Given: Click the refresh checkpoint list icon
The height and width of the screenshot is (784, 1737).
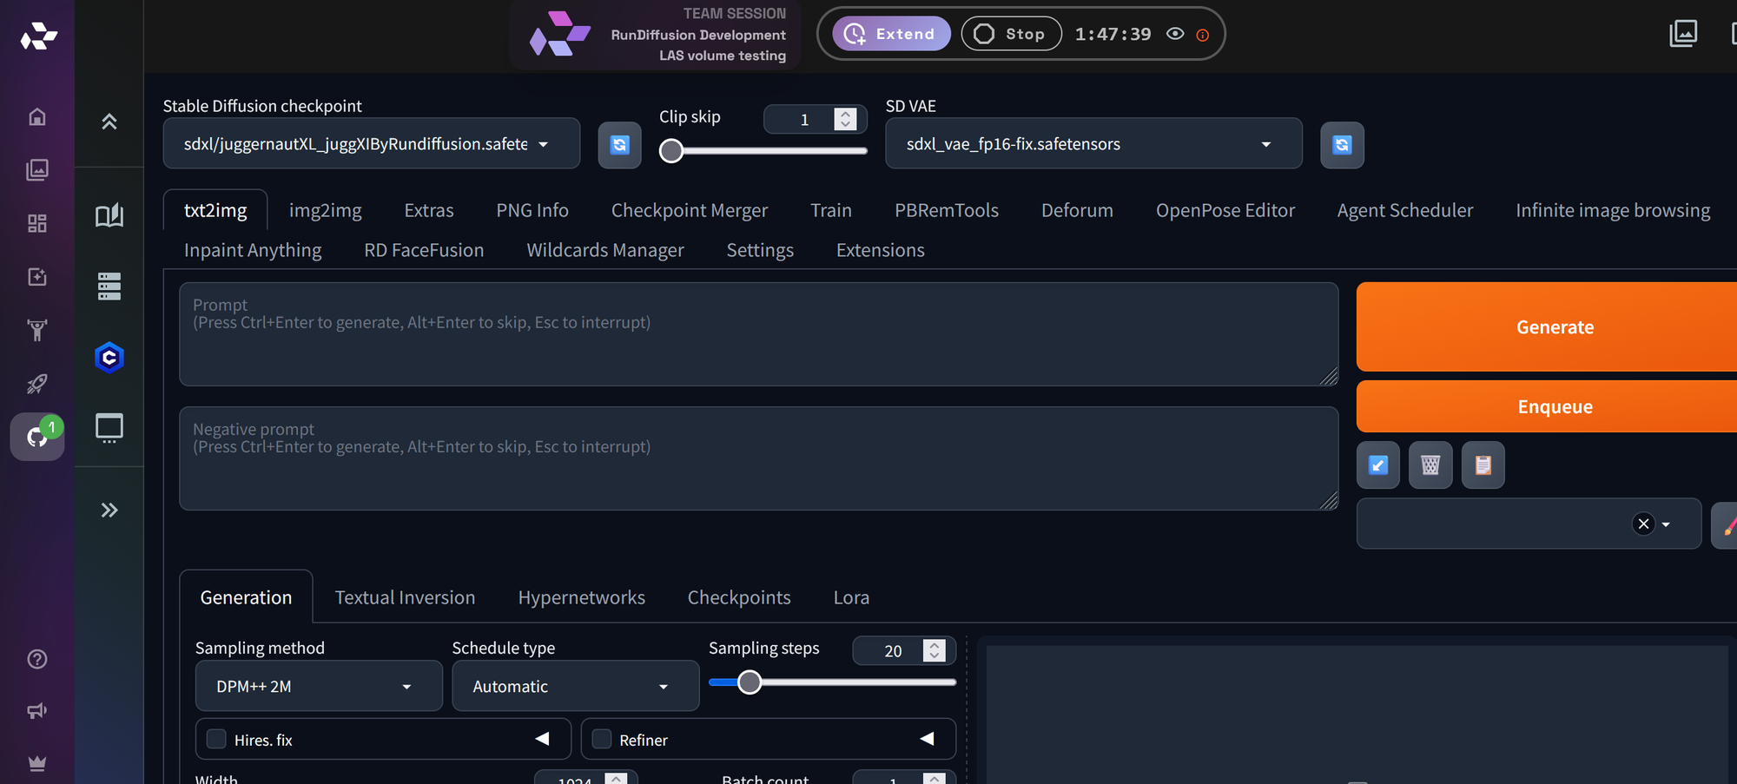Looking at the screenshot, I should [x=619, y=145].
